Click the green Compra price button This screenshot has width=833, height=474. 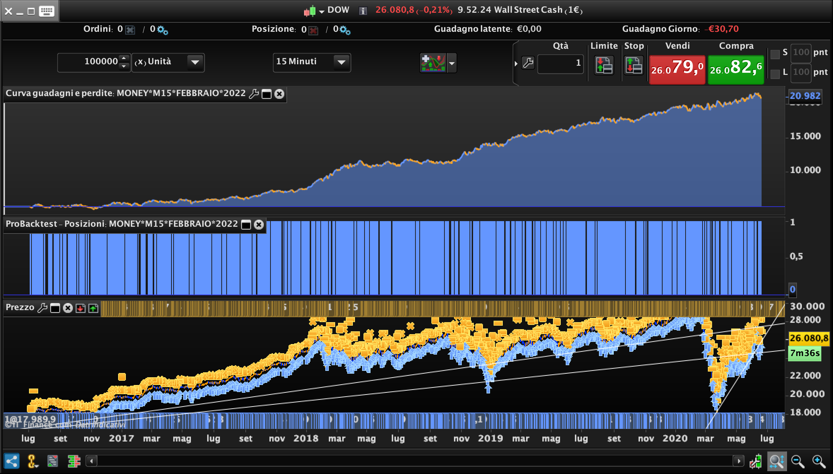(x=735, y=69)
